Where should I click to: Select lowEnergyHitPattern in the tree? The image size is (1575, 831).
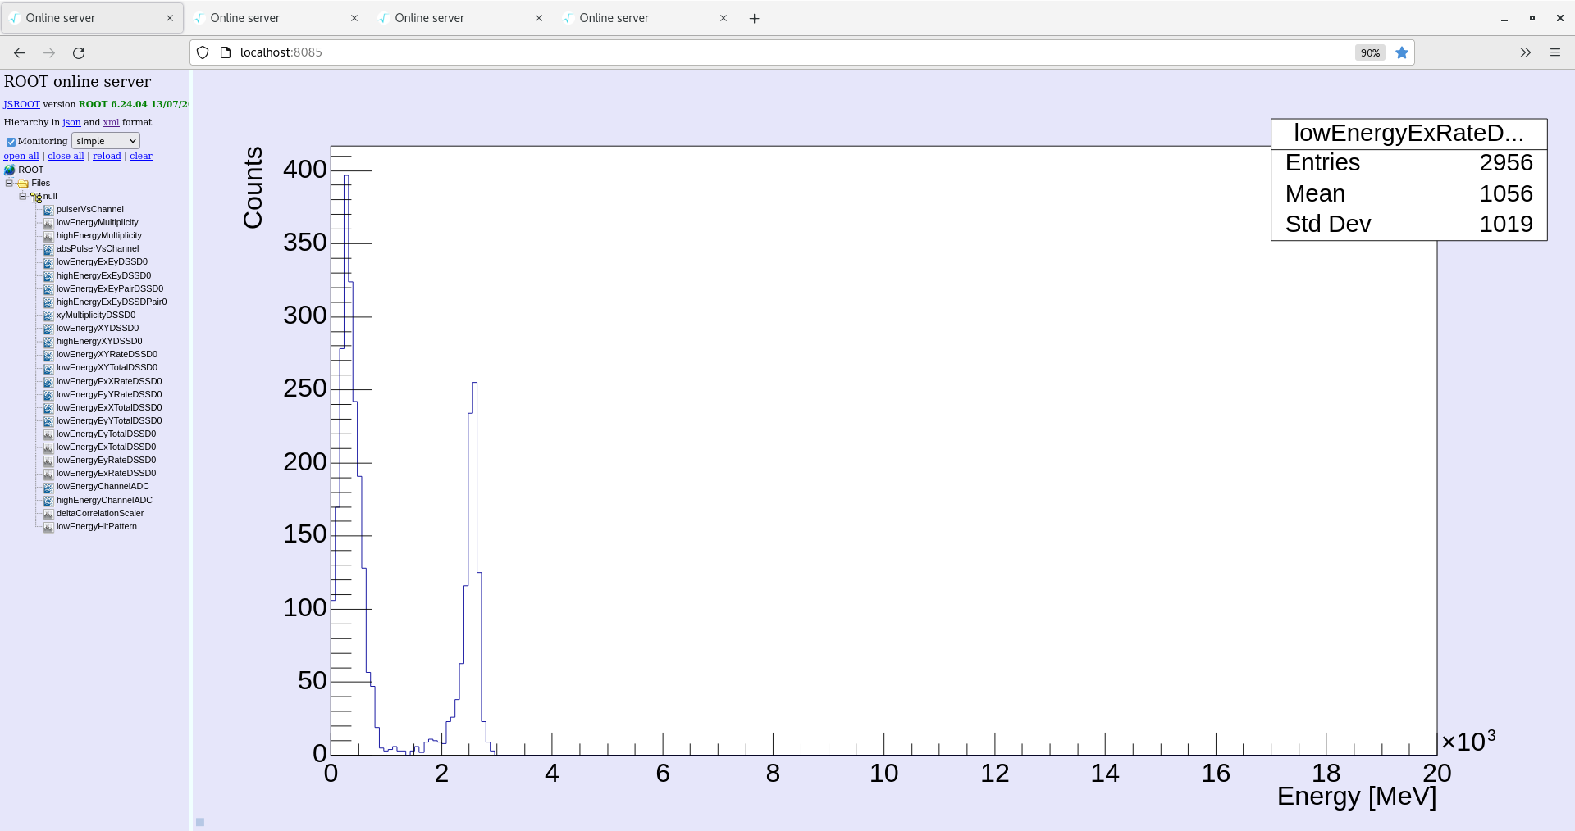pyautogui.click(x=97, y=526)
